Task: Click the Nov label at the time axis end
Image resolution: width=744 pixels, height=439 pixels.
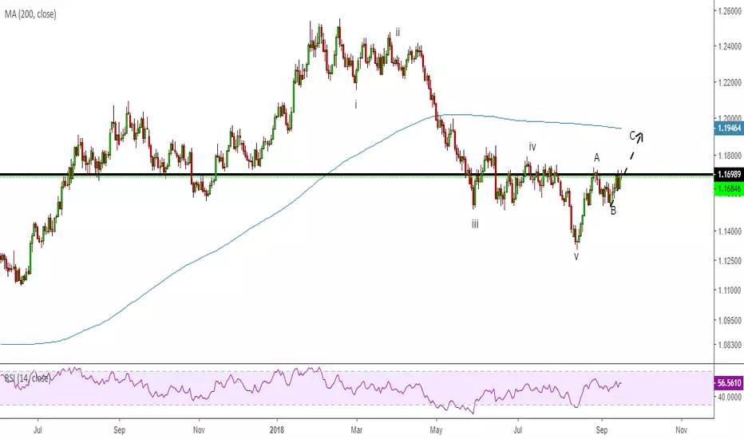Action: click(682, 430)
